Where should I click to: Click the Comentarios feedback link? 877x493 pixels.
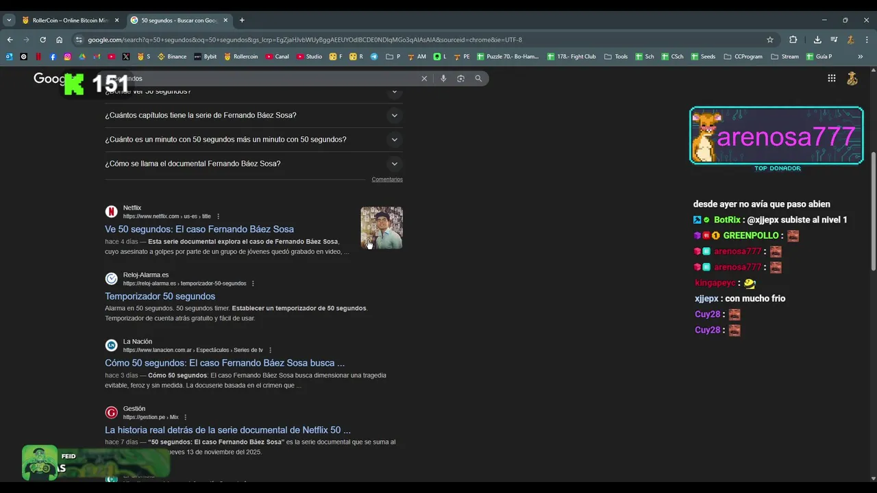[387, 179]
